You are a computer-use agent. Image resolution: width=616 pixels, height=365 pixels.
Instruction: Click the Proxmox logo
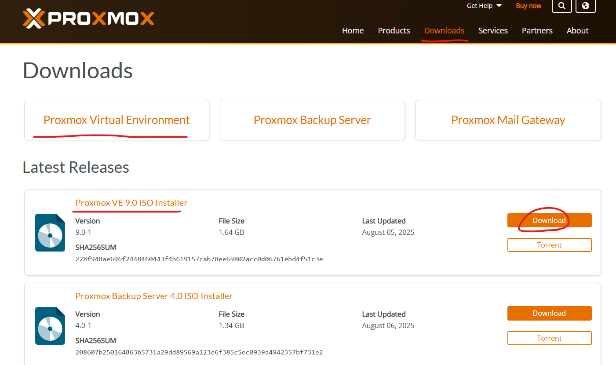coord(88,18)
